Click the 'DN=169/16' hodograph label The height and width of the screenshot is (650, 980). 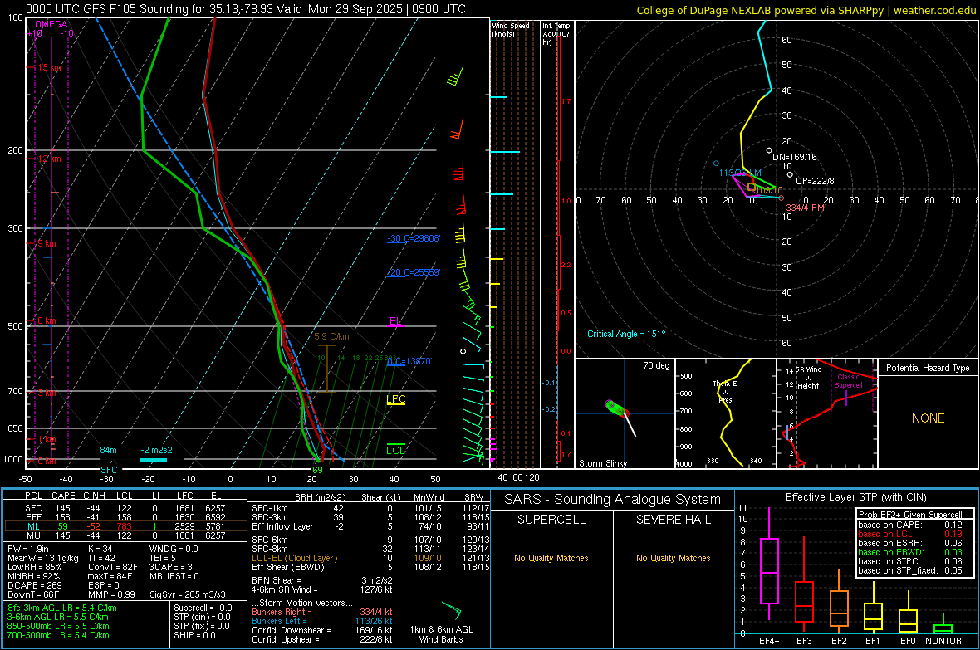pyautogui.click(x=794, y=157)
